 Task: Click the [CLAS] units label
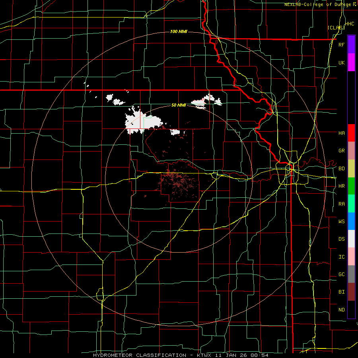click(x=336, y=27)
